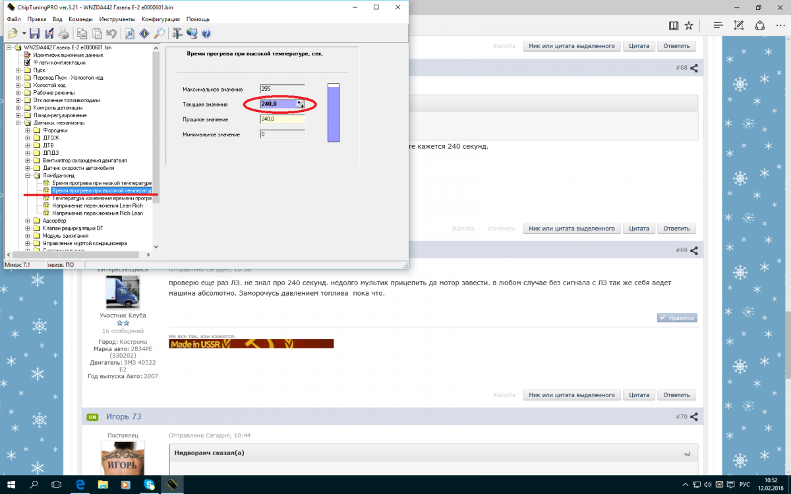Open the dropdown arrow beside Open file
Image resolution: width=791 pixels, height=494 pixels.
[24, 34]
